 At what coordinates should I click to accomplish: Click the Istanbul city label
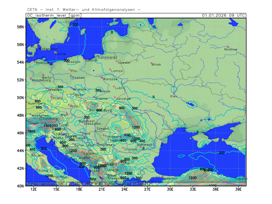coord(169,178)
